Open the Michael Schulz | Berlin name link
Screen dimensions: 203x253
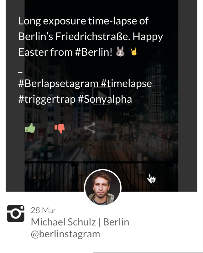pyautogui.click(x=80, y=222)
